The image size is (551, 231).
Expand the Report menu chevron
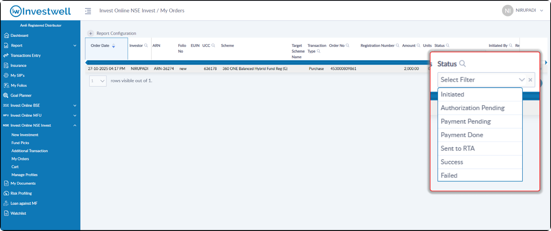[75, 45]
